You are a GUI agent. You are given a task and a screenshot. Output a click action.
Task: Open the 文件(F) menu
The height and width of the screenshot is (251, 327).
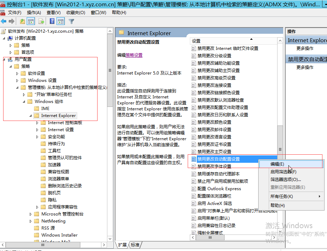(15, 13)
